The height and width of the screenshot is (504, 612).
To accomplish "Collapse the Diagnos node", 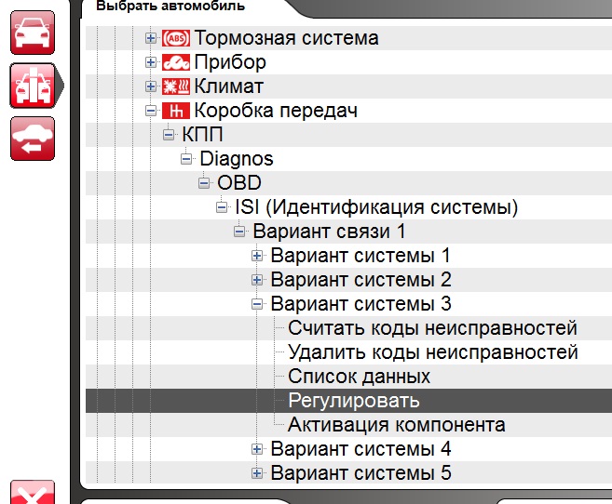I will 186,159.
